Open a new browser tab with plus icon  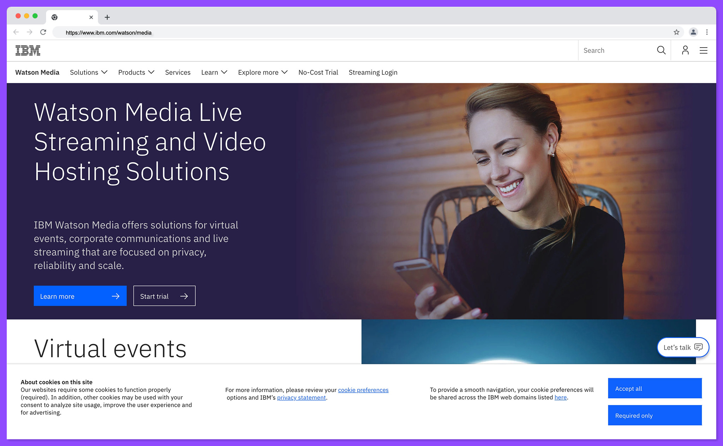pyautogui.click(x=107, y=17)
